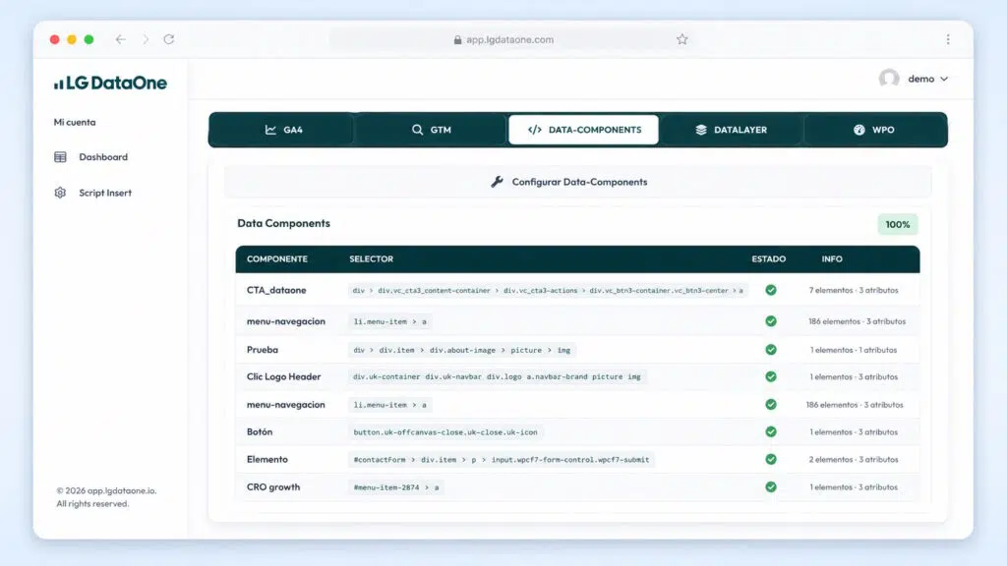Click green status check for Prueba
Image resolution: width=1007 pixels, height=566 pixels.
coord(771,350)
